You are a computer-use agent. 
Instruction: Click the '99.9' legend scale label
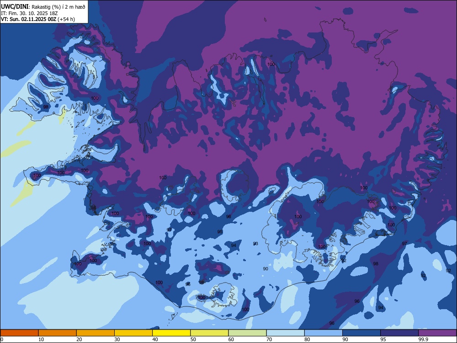click(423, 339)
